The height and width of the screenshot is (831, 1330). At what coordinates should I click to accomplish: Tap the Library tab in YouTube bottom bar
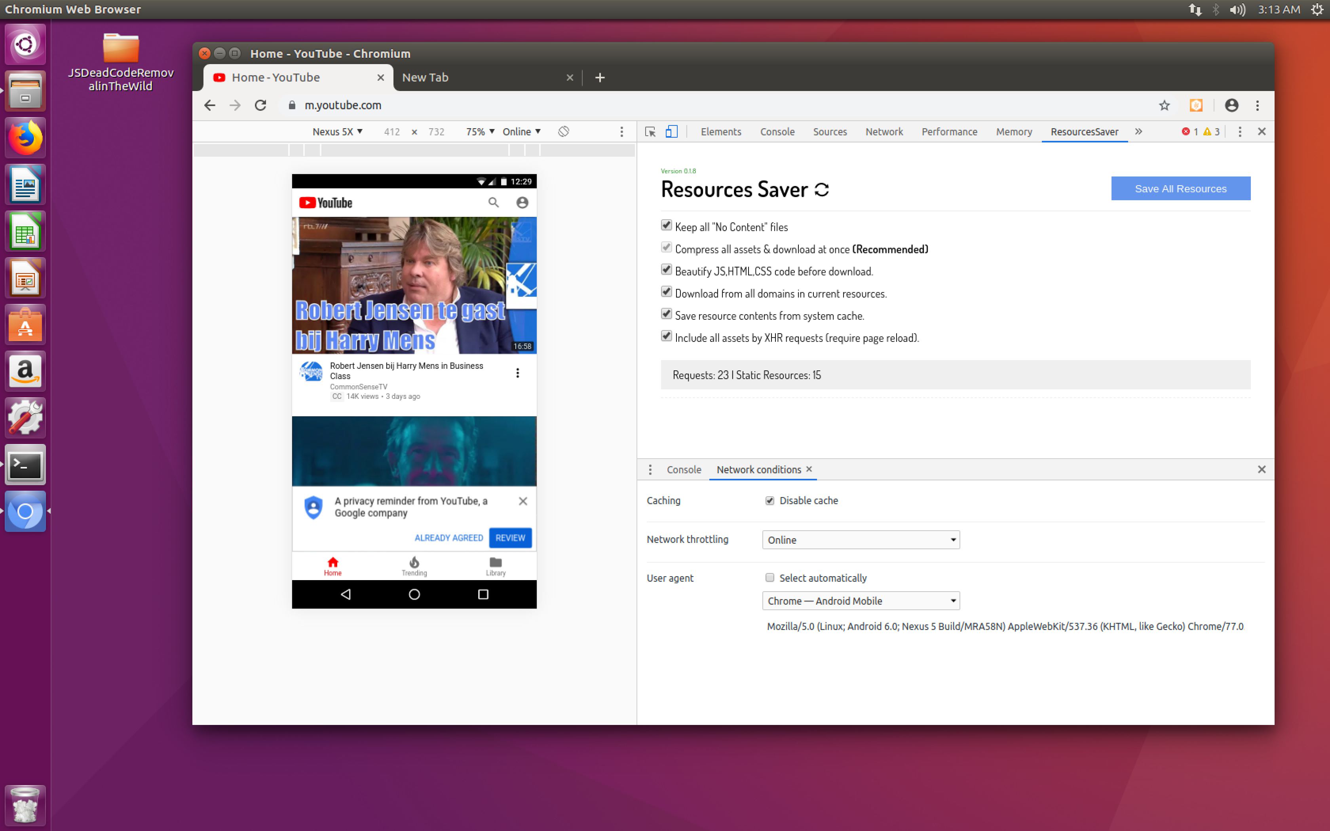tap(496, 566)
